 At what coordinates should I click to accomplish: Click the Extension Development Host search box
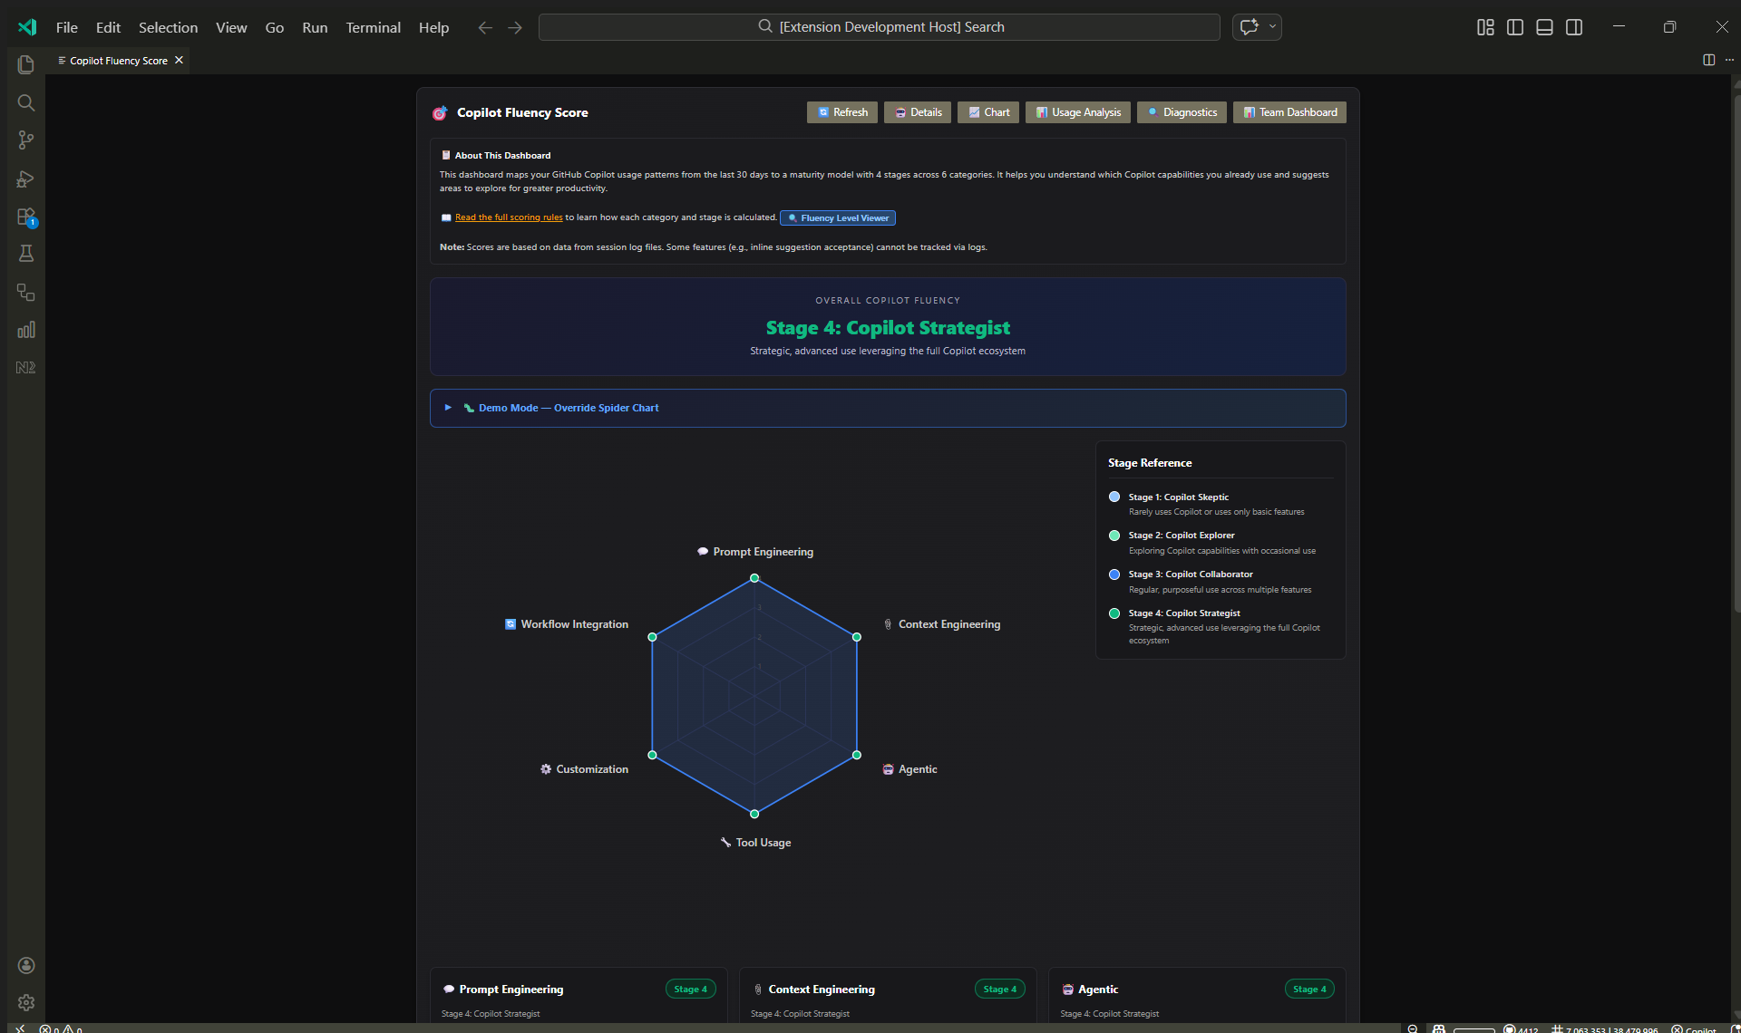click(x=879, y=27)
